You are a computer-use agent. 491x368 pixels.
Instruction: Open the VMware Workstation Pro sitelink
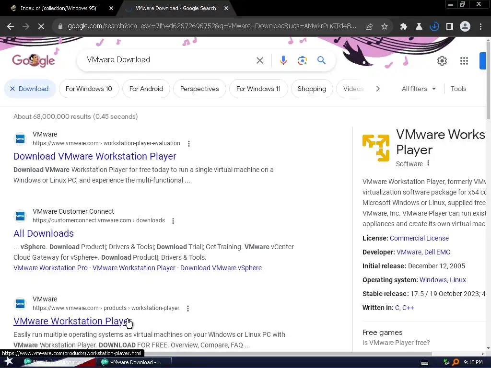(50, 268)
